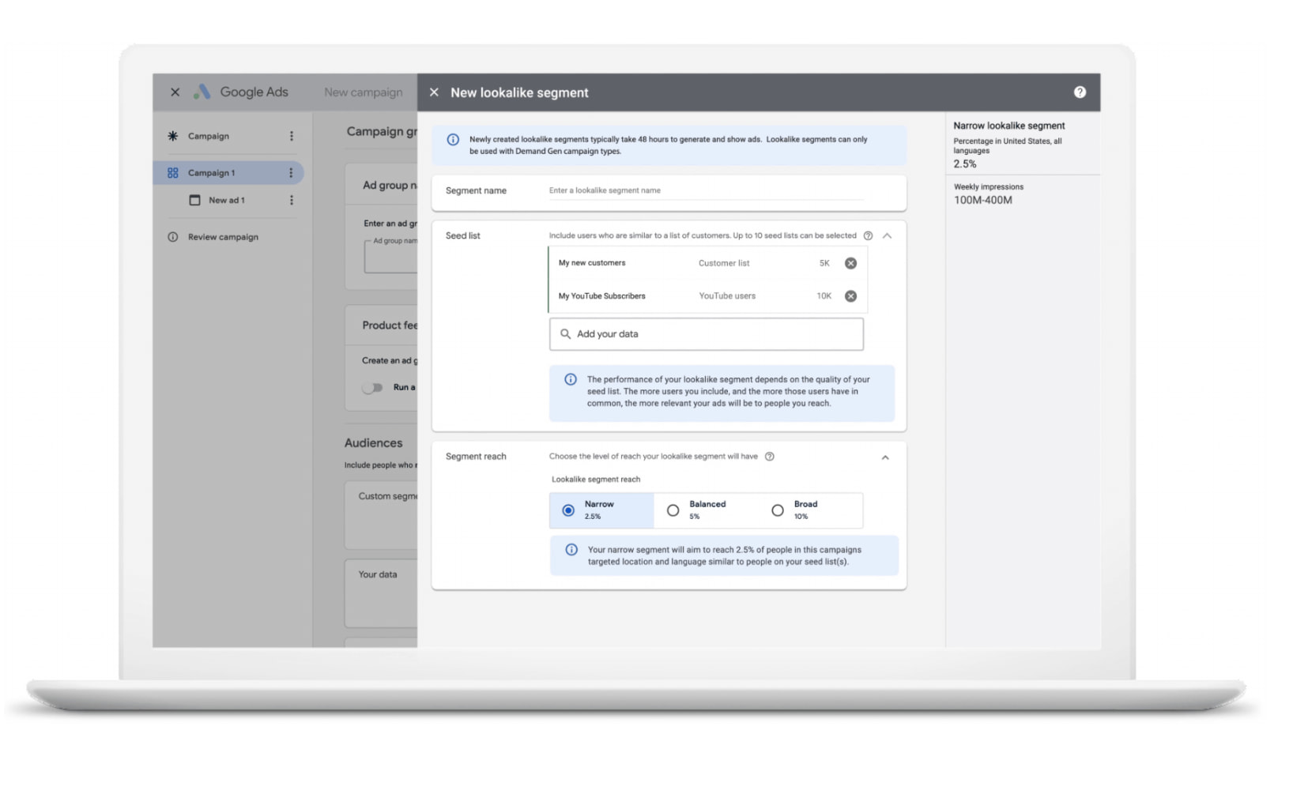Click the 5K seed list size
Image resolution: width=1293 pixels, height=790 pixels.
[824, 263]
